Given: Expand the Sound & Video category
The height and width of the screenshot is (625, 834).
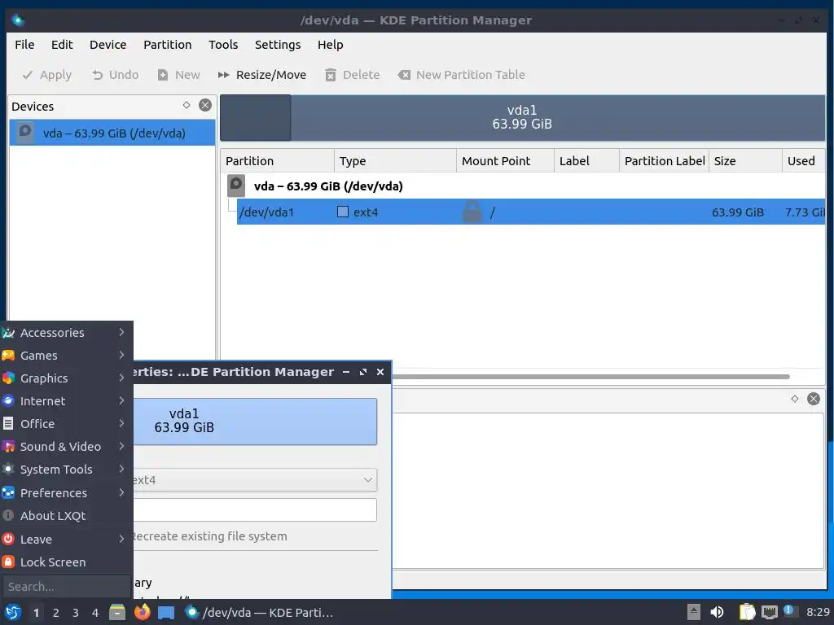Looking at the screenshot, I should pyautogui.click(x=67, y=447).
